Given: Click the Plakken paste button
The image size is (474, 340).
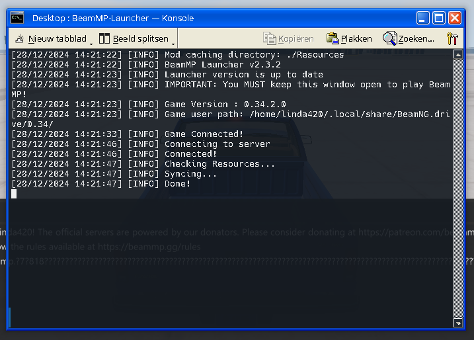Looking at the screenshot, I should click(349, 39).
